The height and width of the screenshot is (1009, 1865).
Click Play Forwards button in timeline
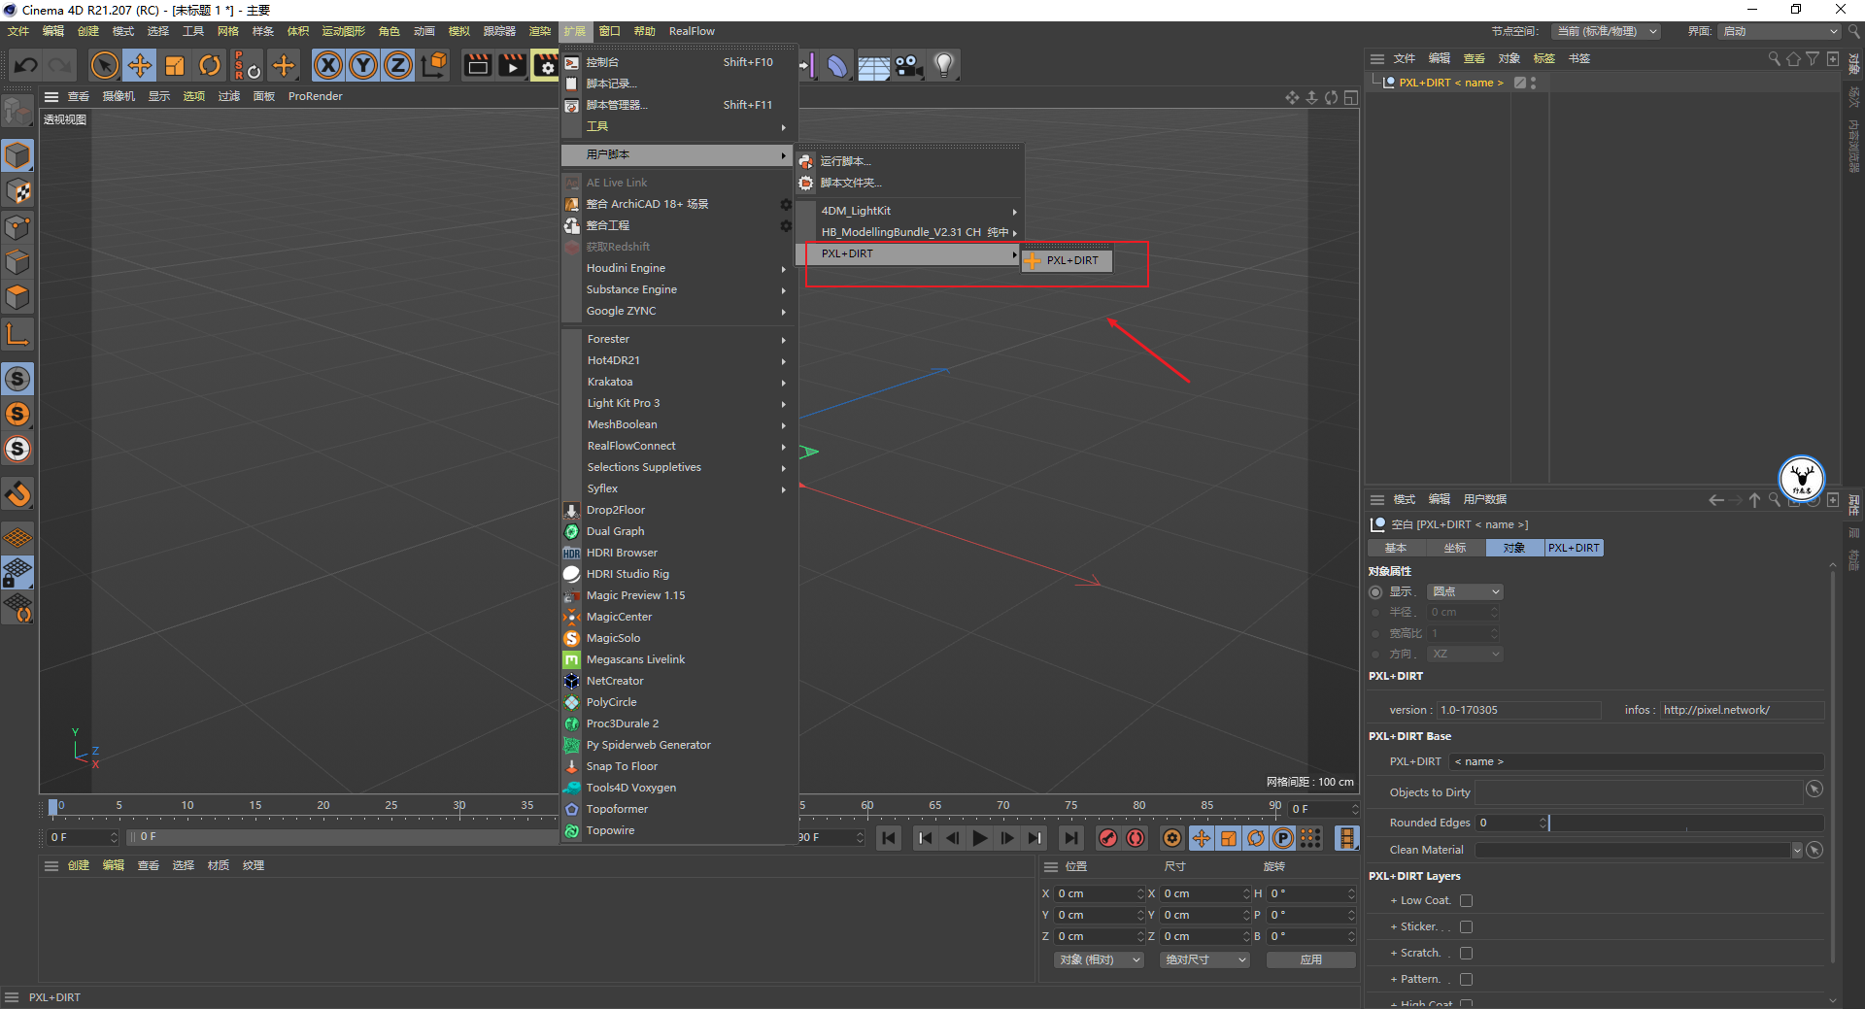980,838
